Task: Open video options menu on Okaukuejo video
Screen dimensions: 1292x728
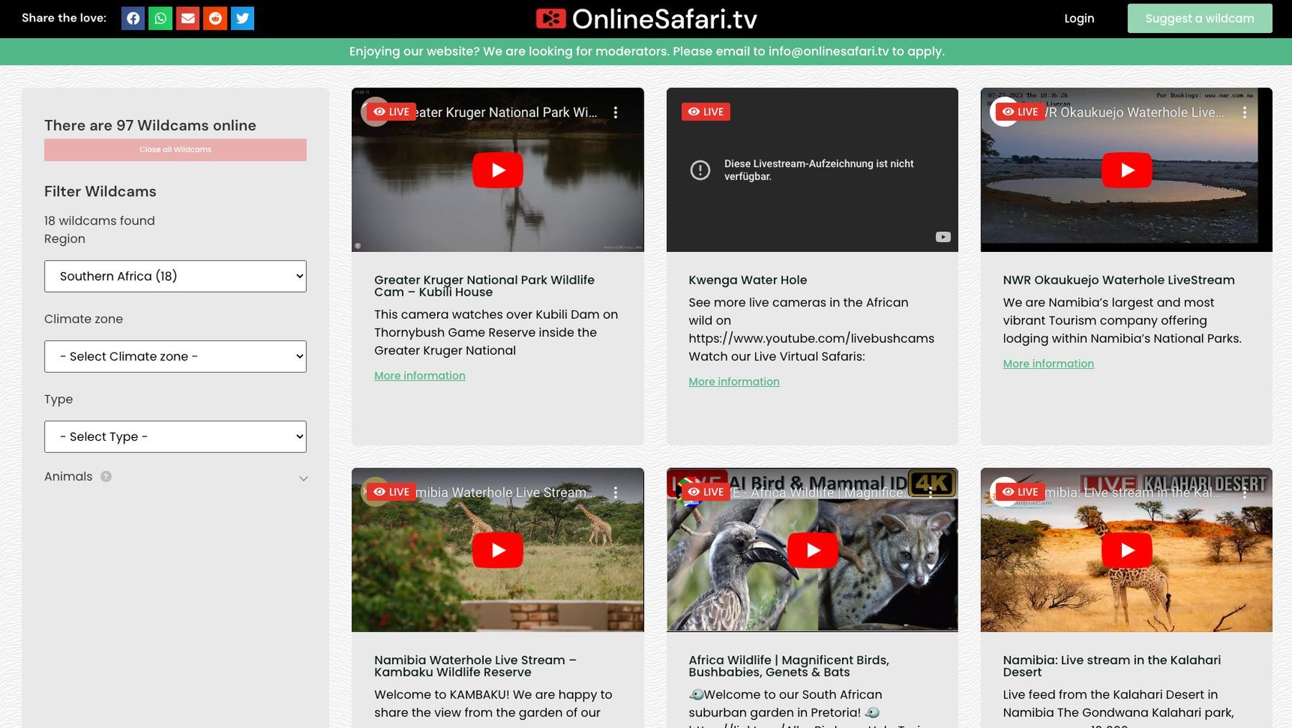Action: tap(1245, 113)
